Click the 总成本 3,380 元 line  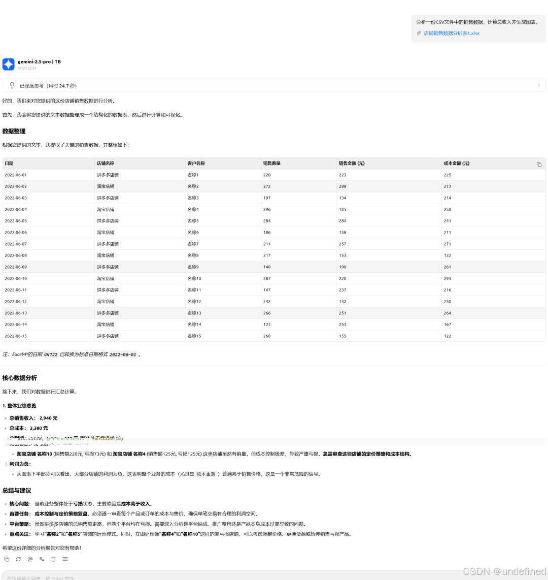pos(29,428)
